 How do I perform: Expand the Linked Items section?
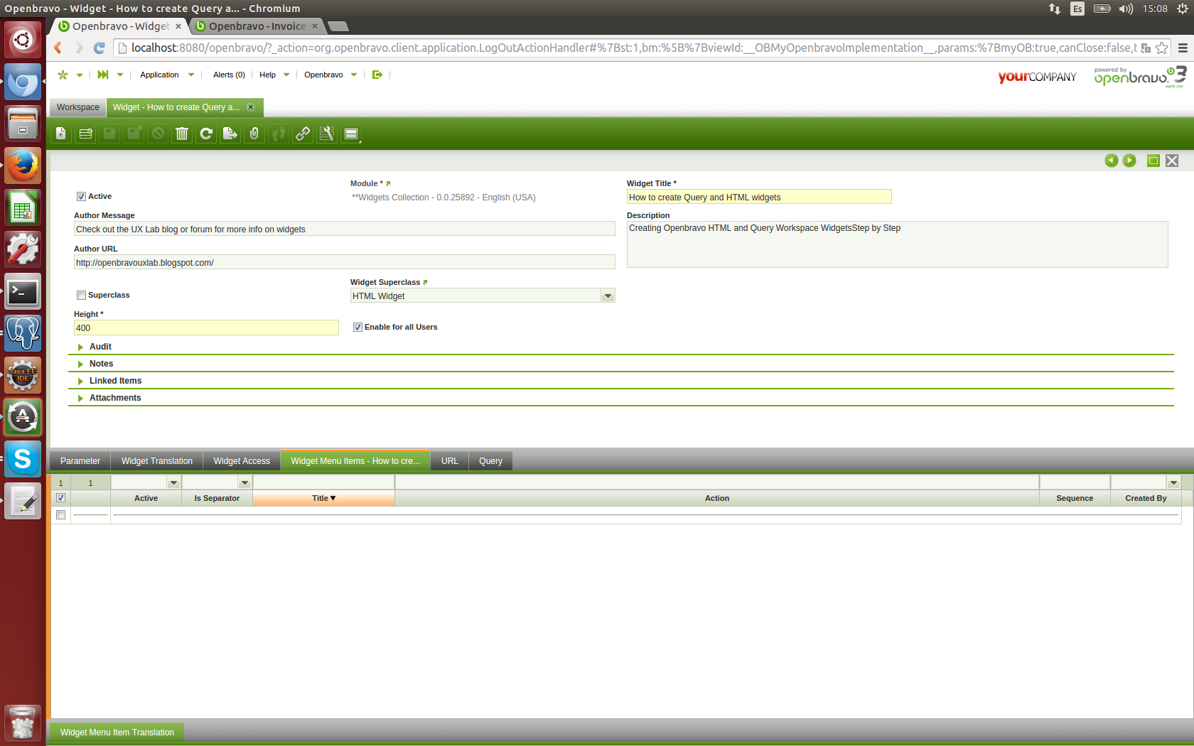[115, 381]
